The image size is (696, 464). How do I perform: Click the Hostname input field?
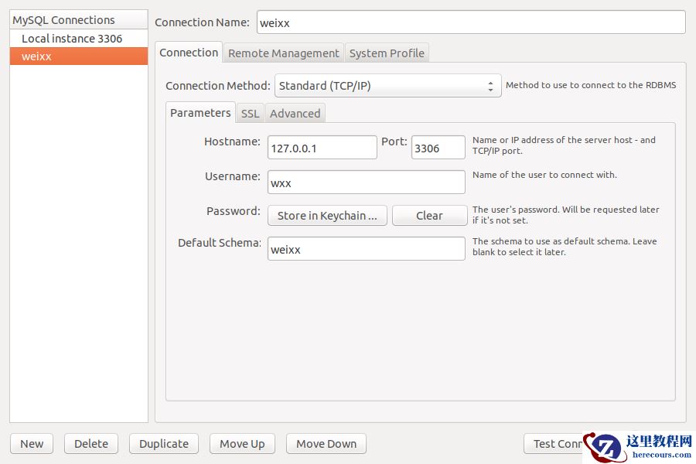tap(322, 148)
